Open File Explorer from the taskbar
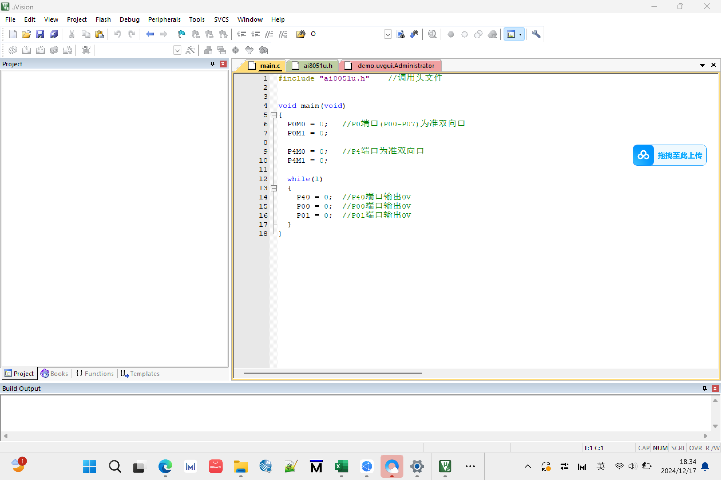This screenshot has width=721, height=480. 241,466
